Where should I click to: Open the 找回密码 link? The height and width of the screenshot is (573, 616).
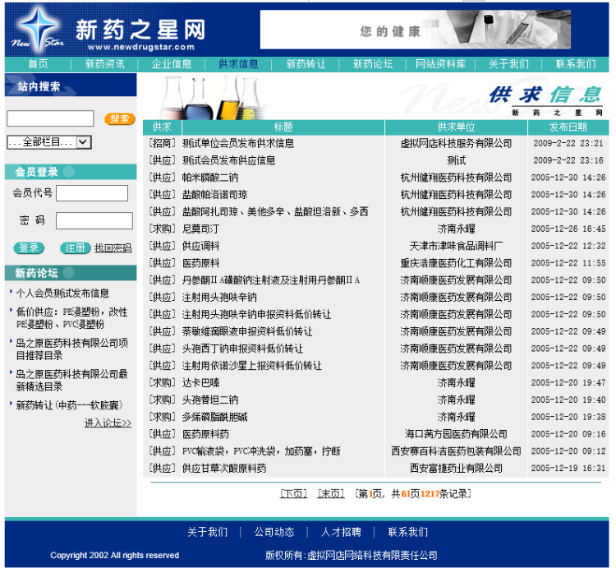pos(113,247)
